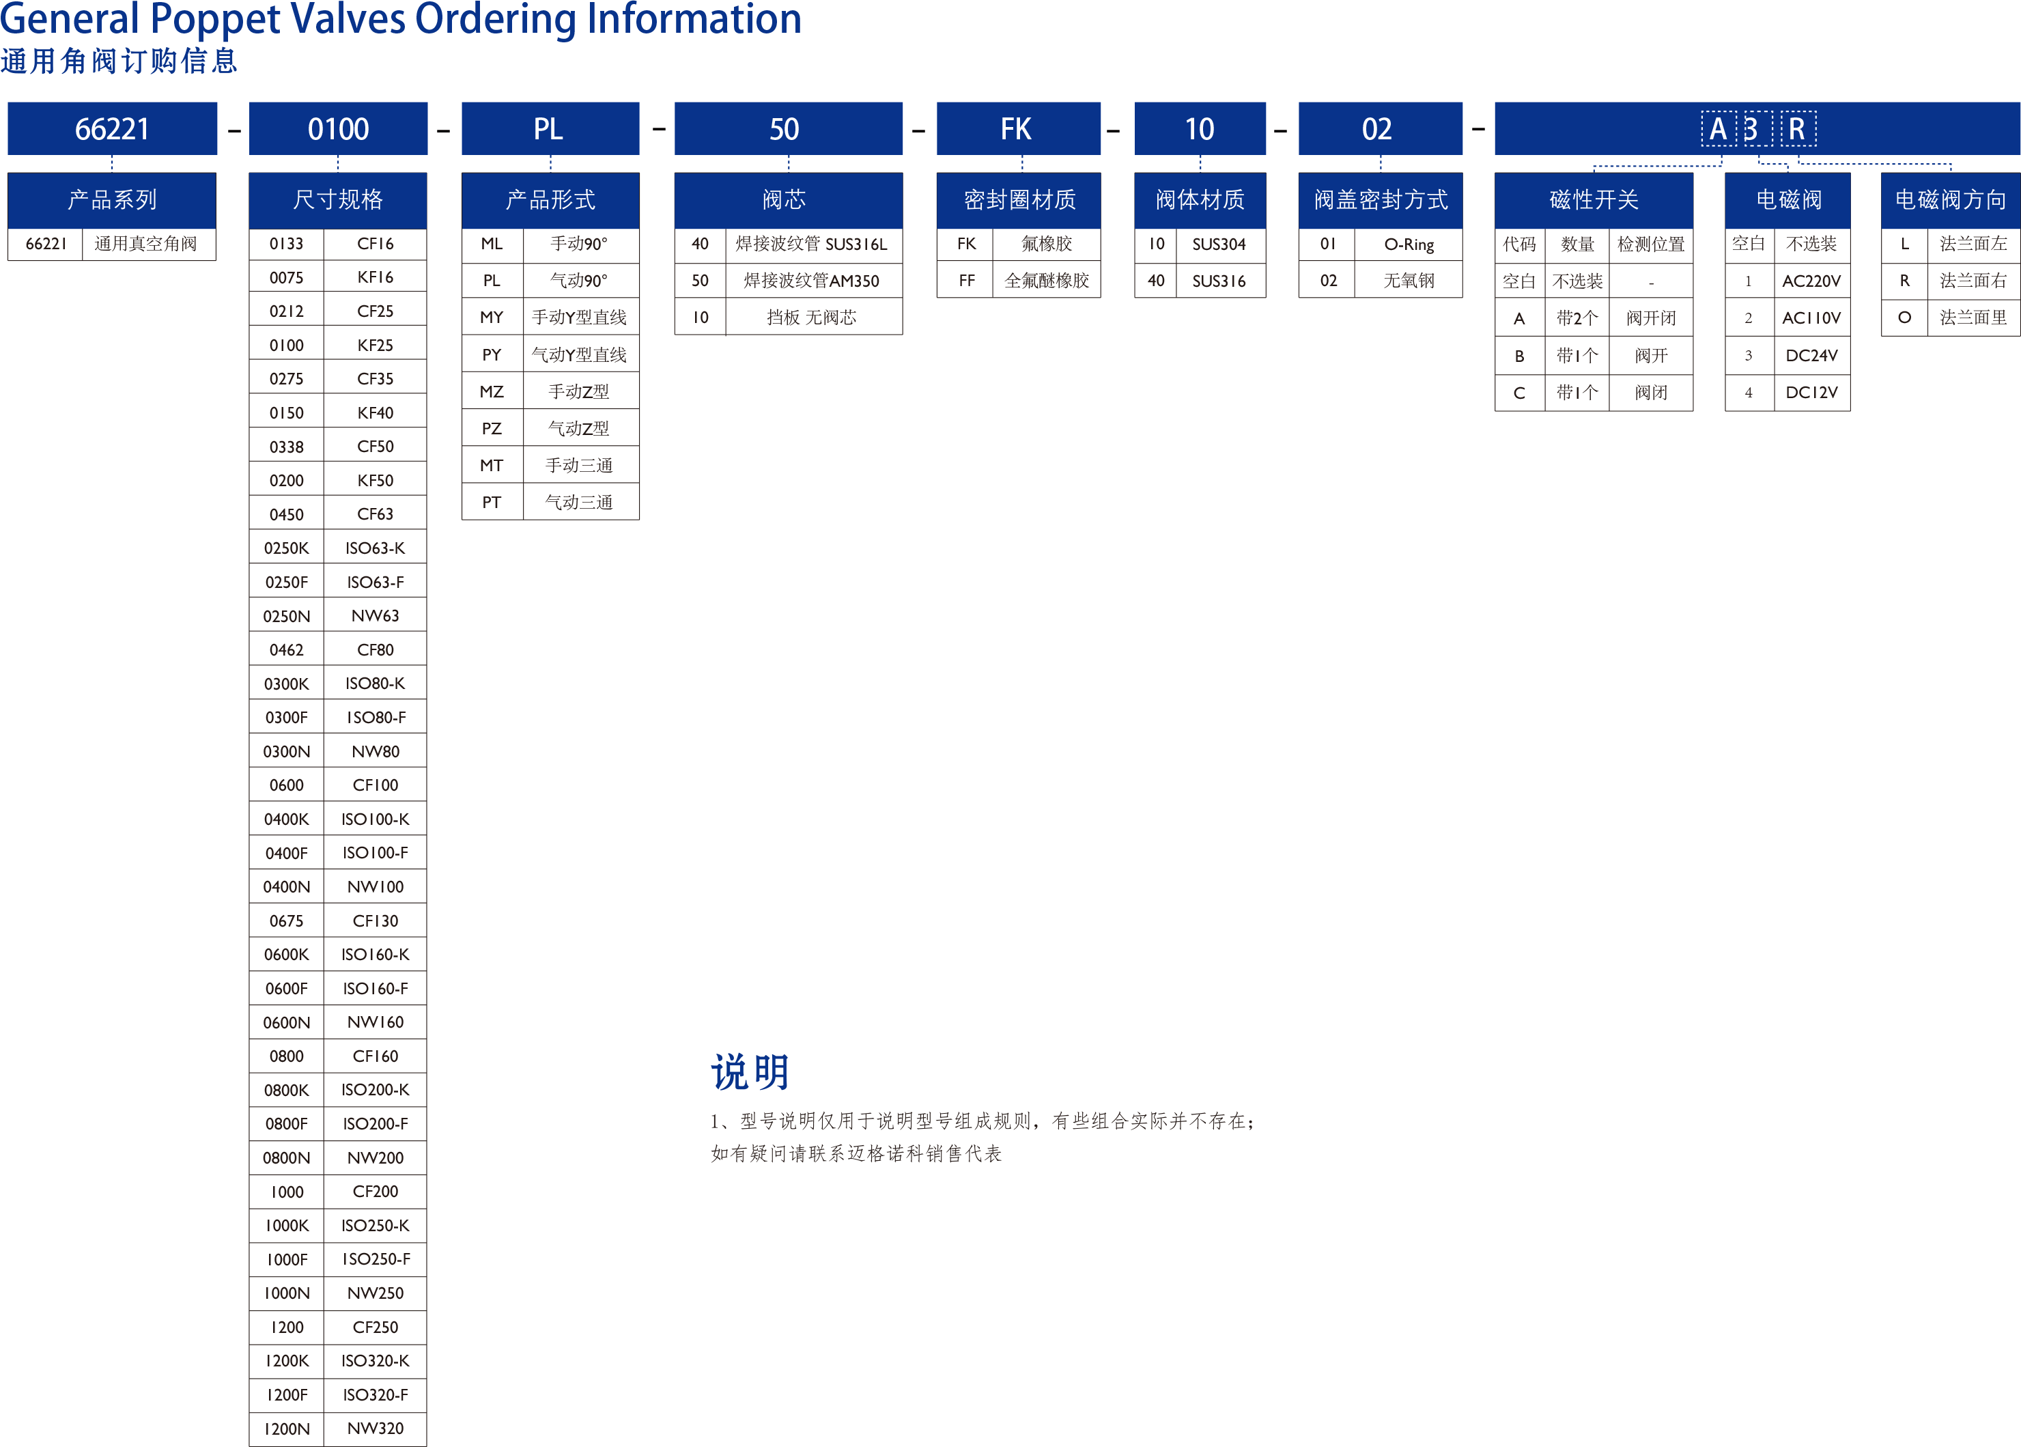
Task: Click the General Poppet Valves Ordering Information title
Action: [x=401, y=20]
